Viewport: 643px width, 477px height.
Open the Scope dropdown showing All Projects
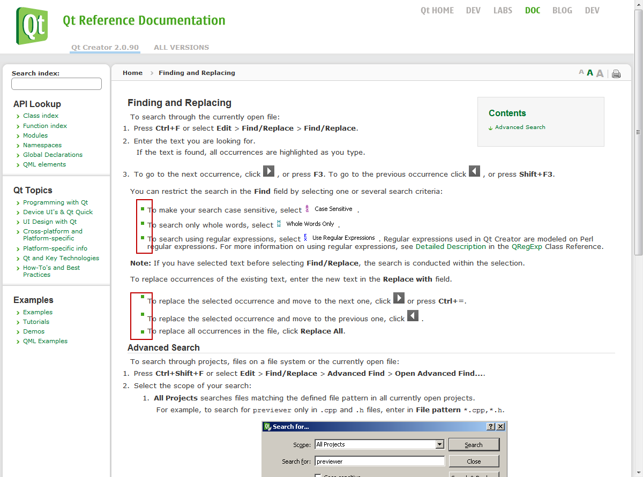pos(439,444)
